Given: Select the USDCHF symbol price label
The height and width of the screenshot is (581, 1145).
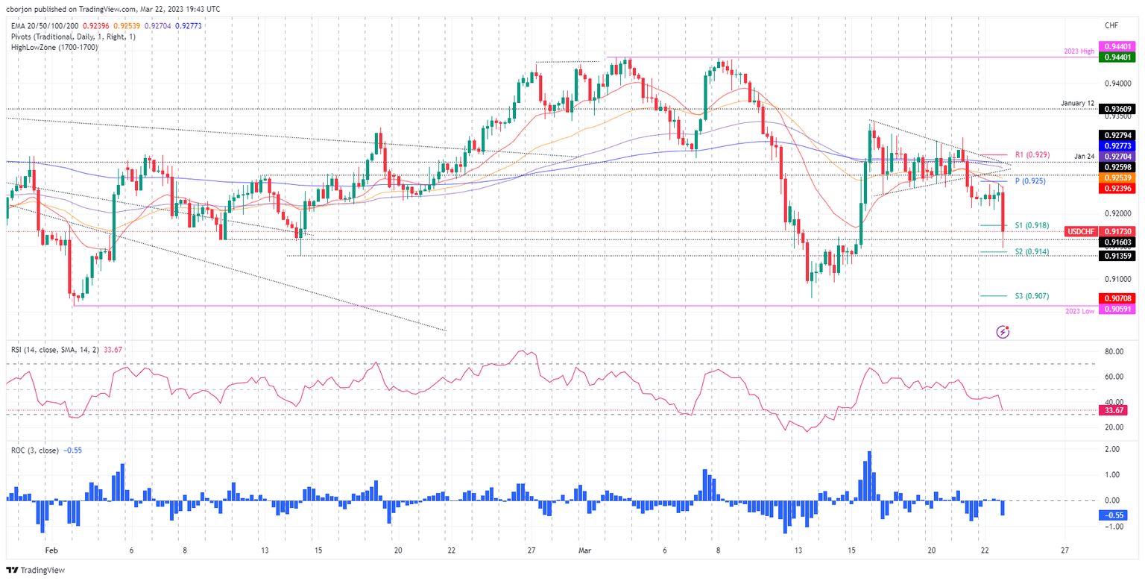Looking at the screenshot, I should [1080, 232].
